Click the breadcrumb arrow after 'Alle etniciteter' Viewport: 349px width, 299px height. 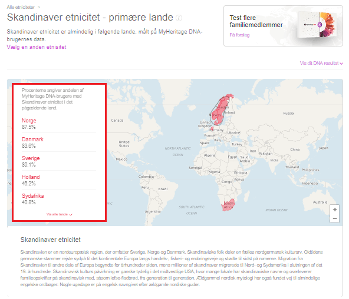39,7
